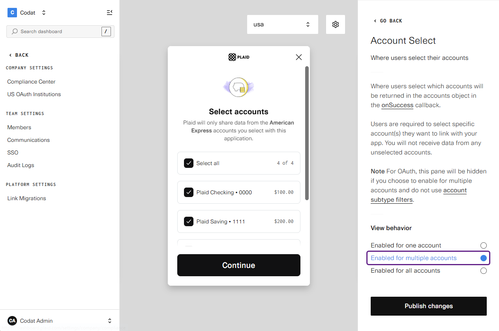Open the usa region dropdown
The image size is (499, 331).
tap(282, 24)
